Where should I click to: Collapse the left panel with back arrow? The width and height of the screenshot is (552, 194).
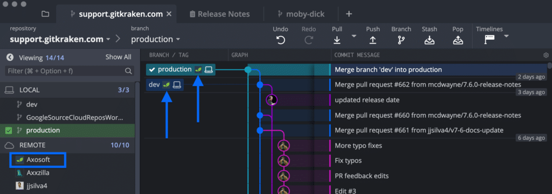point(10,57)
